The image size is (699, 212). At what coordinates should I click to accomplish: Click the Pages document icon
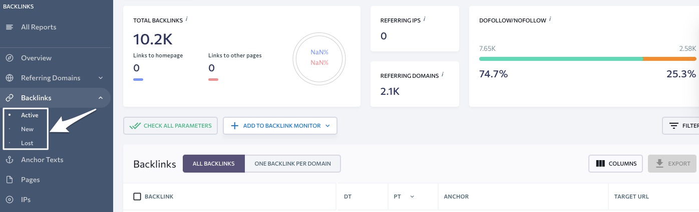tap(9, 180)
